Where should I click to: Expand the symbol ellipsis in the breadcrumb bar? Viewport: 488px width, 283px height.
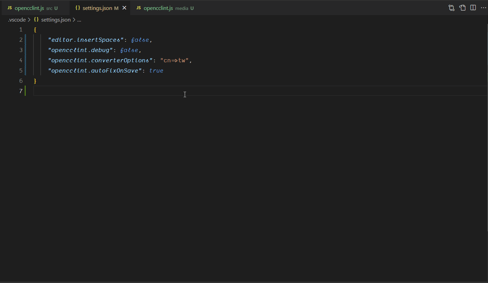79,20
